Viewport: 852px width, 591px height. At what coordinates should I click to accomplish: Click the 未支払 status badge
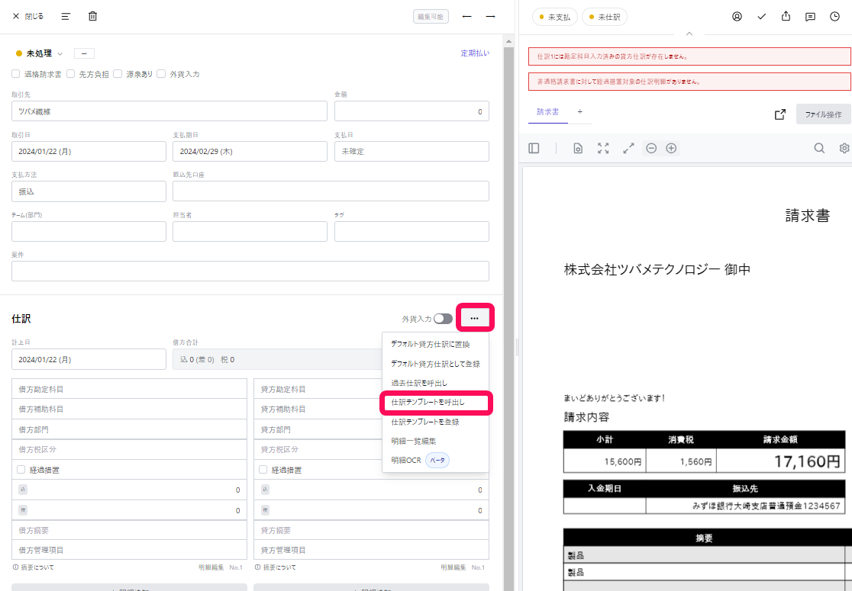(555, 17)
